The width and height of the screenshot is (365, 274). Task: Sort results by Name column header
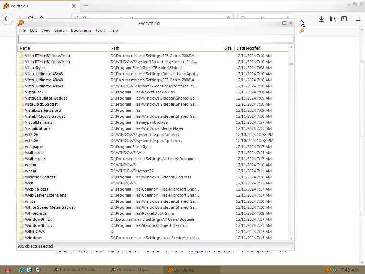coord(63,48)
